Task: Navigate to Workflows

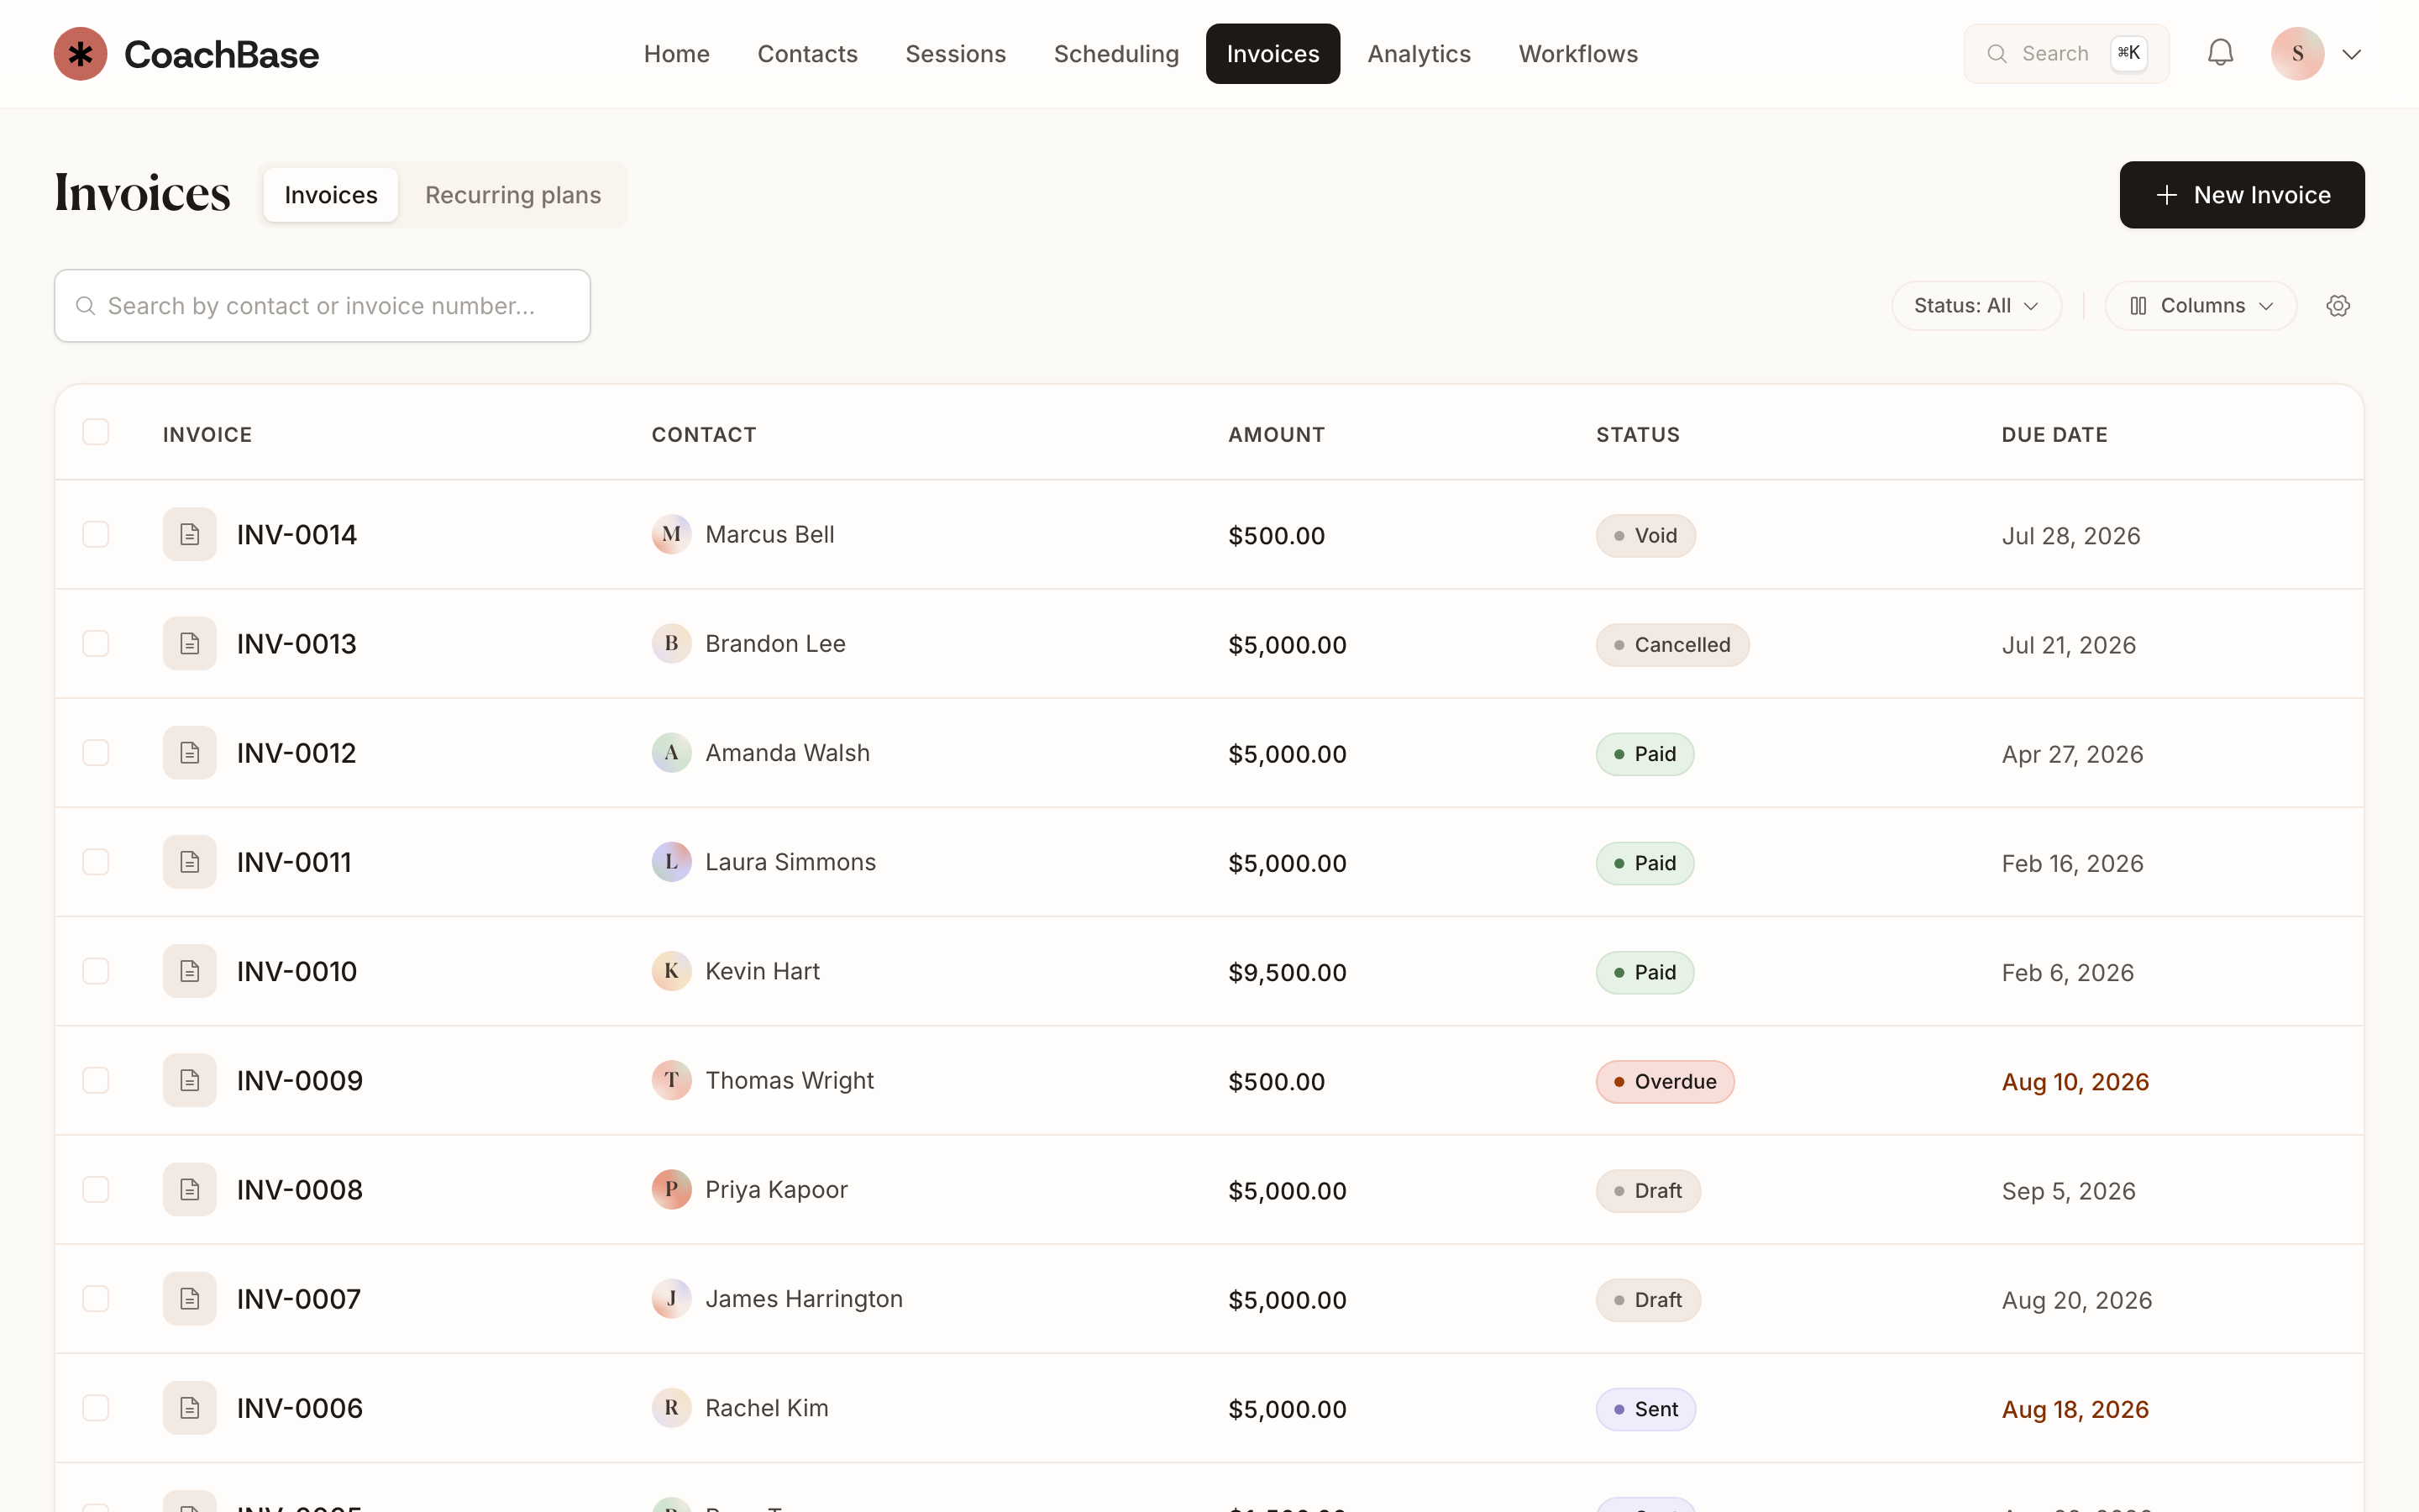Action: [x=1578, y=54]
